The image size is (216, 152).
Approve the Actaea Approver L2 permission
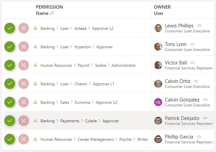(x=10, y=28)
